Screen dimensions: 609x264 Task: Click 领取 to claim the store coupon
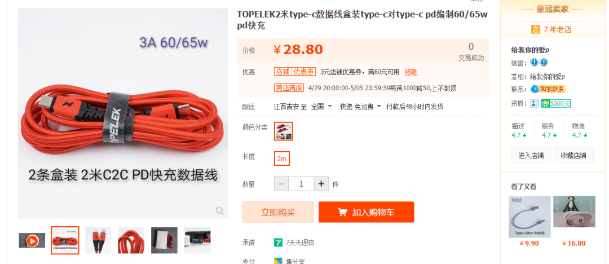coord(411,72)
